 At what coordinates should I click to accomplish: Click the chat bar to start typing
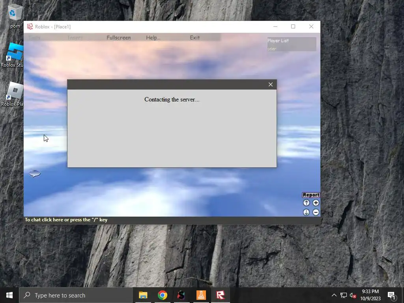tap(172, 220)
